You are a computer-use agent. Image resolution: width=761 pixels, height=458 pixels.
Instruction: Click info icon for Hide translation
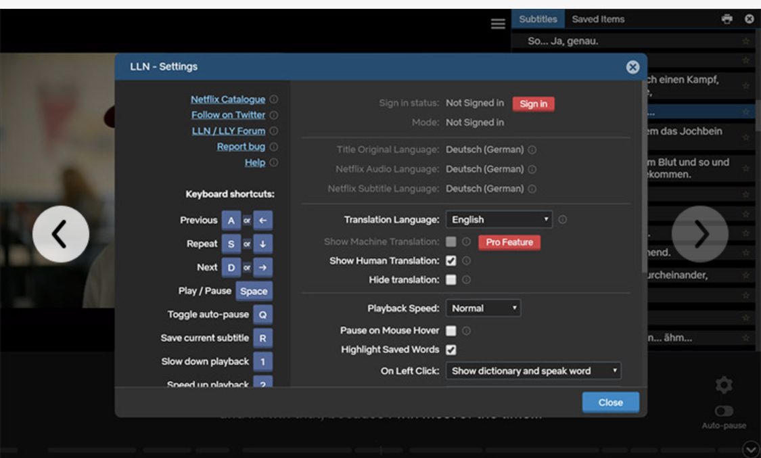pos(466,280)
